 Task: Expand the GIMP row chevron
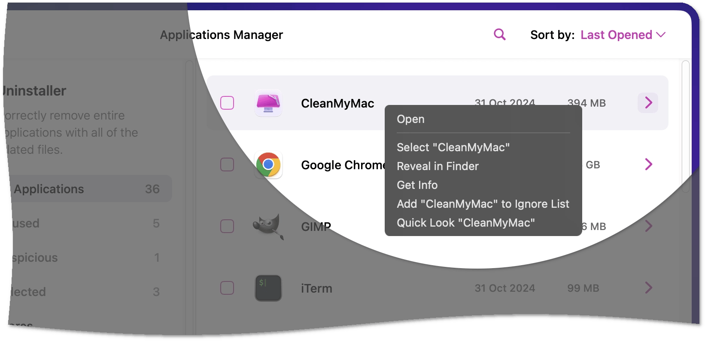[649, 226]
